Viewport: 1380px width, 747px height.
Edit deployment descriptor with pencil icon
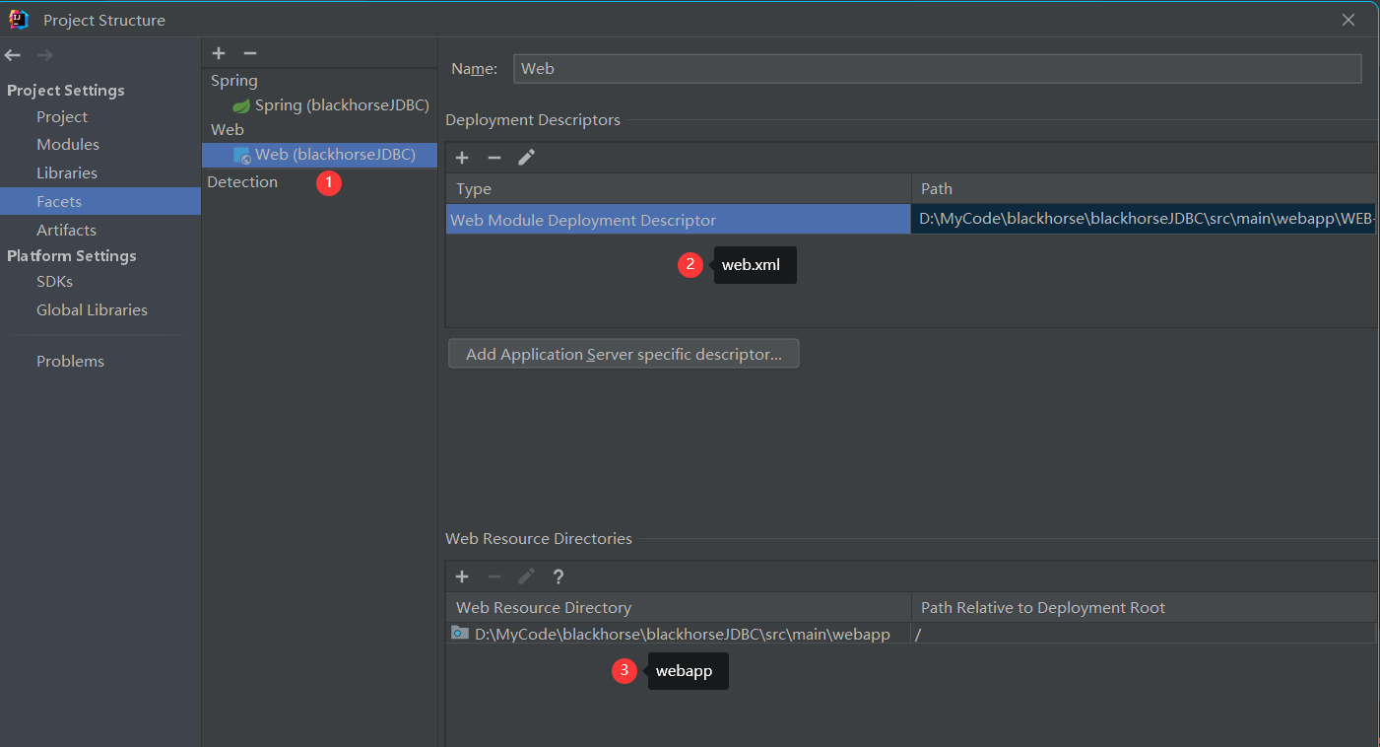click(527, 158)
